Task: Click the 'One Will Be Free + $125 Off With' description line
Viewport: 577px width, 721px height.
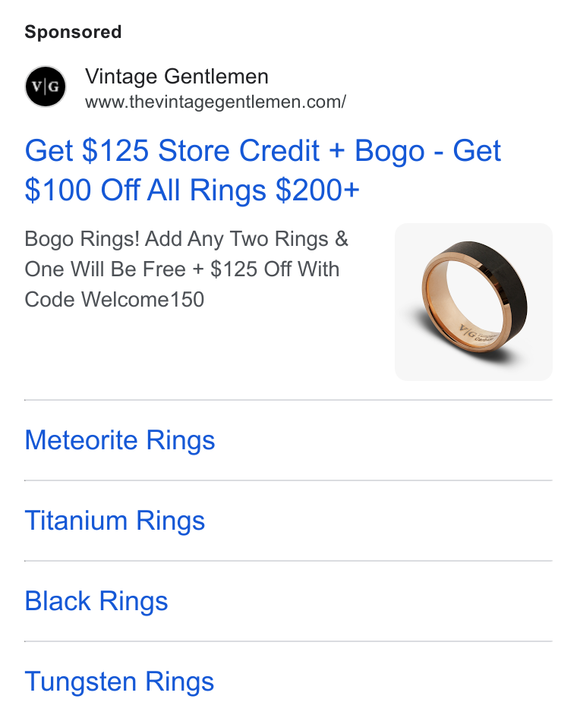Action: pyautogui.click(x=182, y=269)
